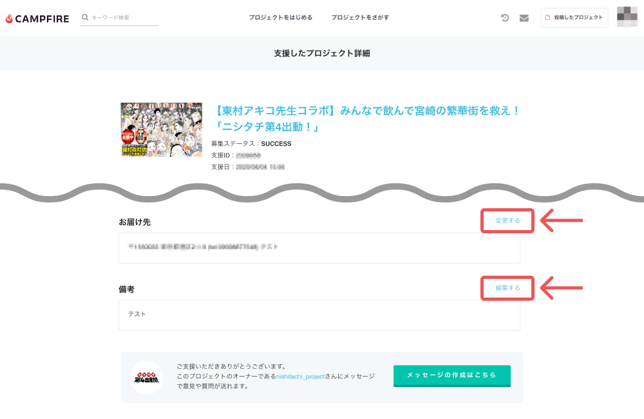
Task: Focus the キーワード検索 search field
Action: pyautogui.click(x=124, y=18)
